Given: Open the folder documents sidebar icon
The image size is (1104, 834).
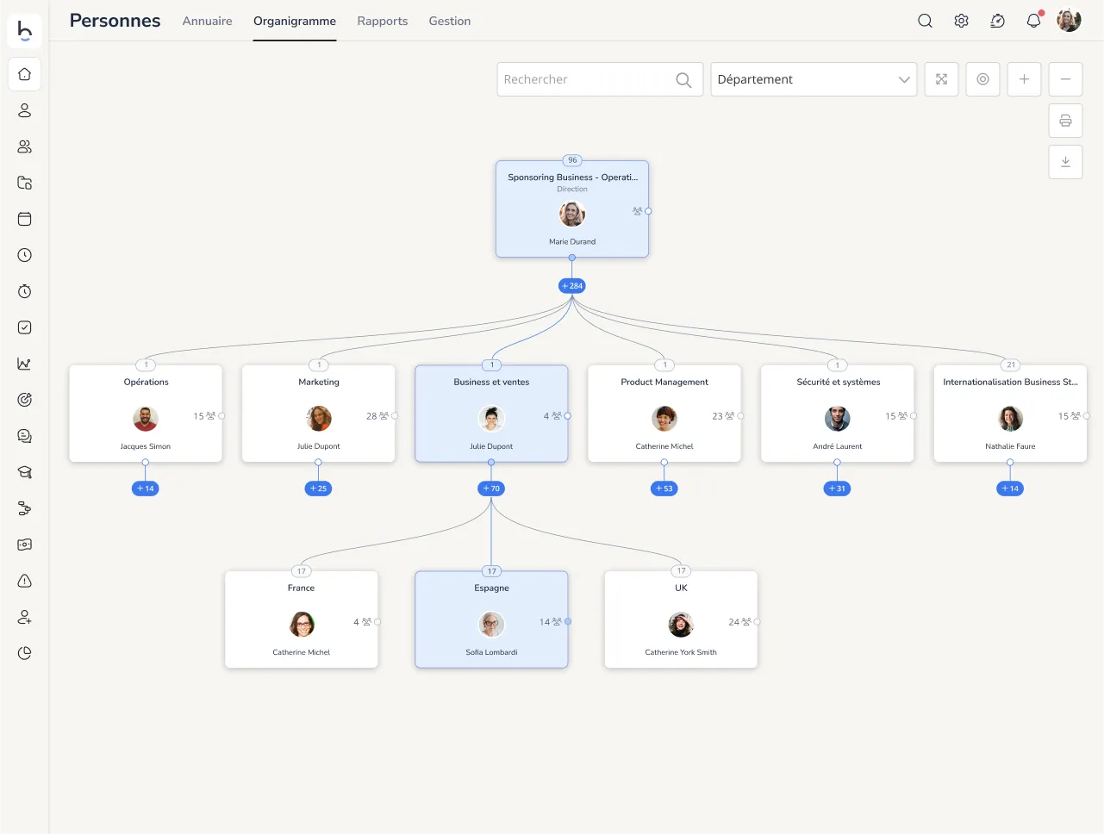Looking at the screenshot, I should click(x=25, y=183).
